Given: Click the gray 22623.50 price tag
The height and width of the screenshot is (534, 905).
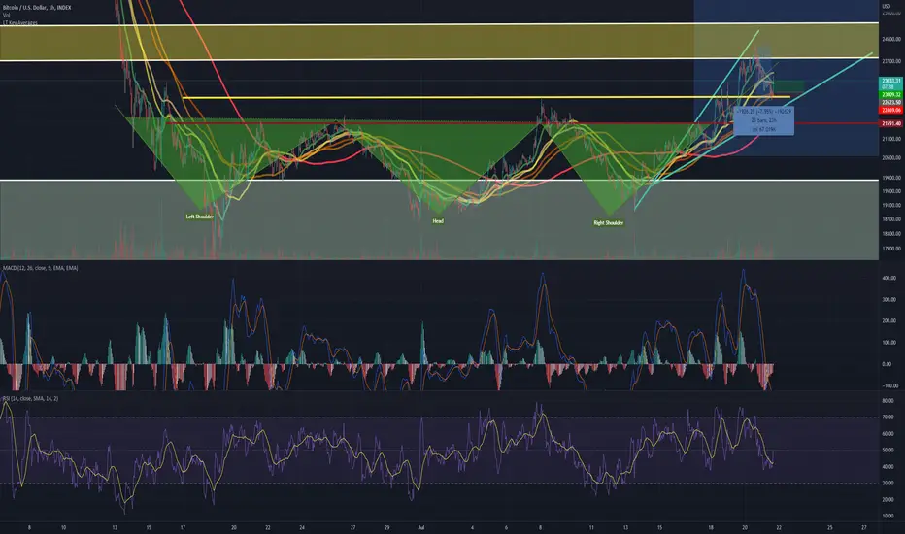Looking at the screenshot, I should coord(890,102).
